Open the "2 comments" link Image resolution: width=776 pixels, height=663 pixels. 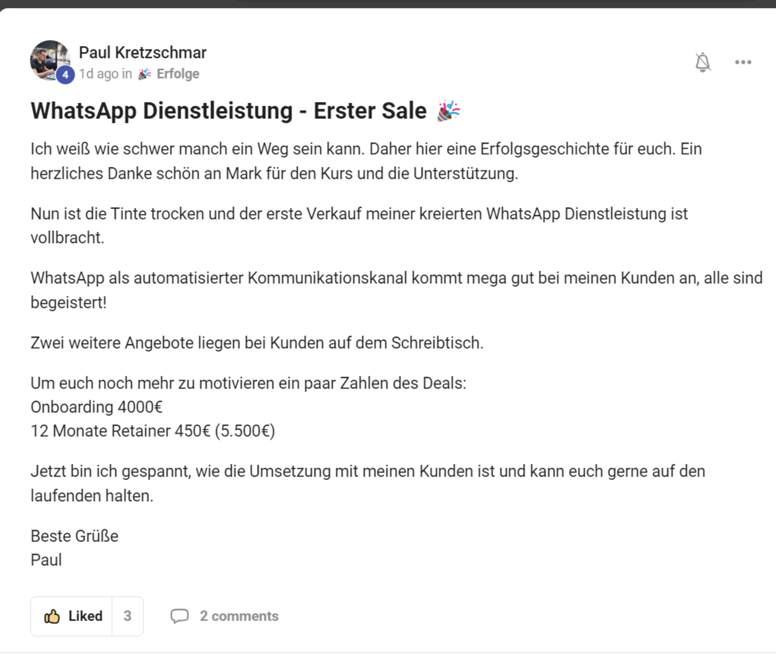[x=239, y=616]
